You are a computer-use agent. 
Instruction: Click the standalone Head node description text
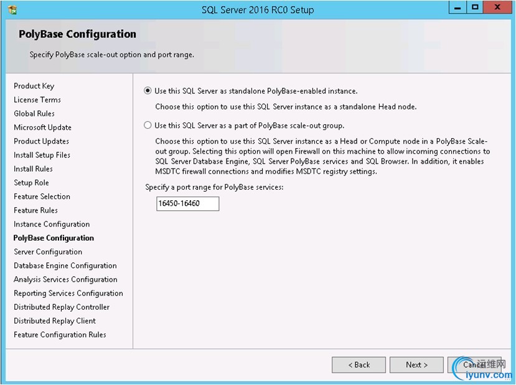tap(286, 107)
